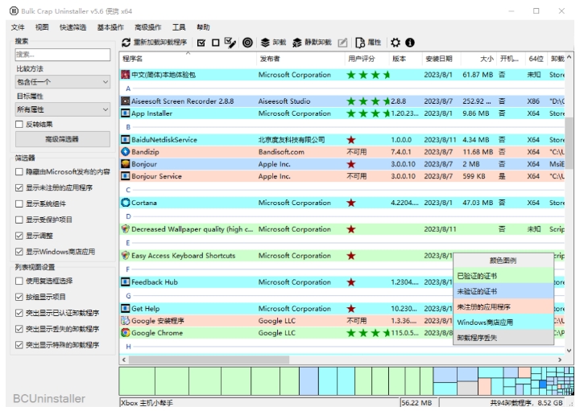
Task: Toggle 突出显示特殊的卸载程序 checkbox
Action: 19,345
